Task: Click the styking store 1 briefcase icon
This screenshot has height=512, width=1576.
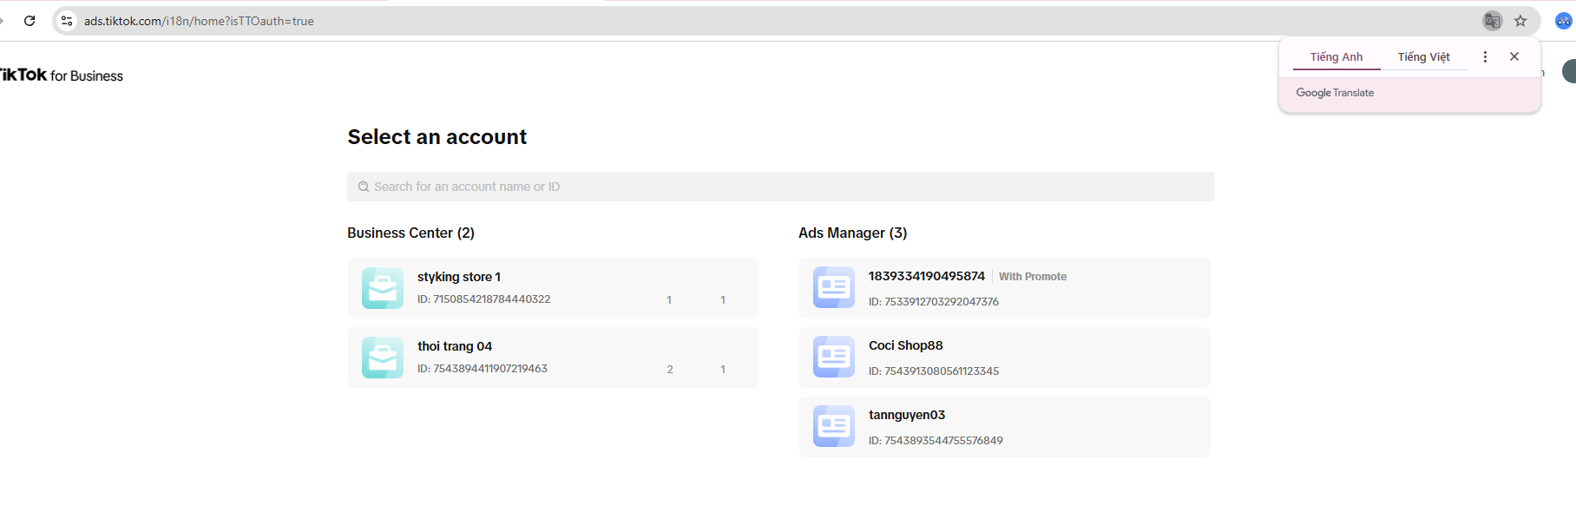Action: (383, 288)
